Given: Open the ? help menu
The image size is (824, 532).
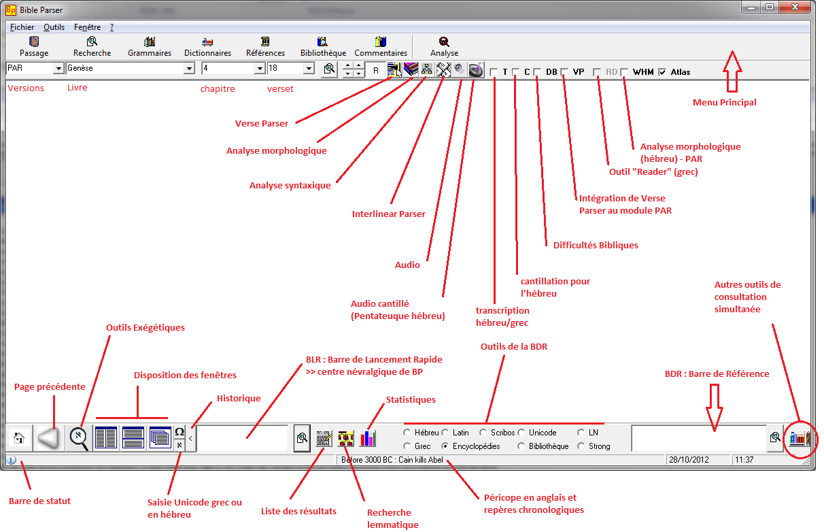Looking at the screenshot, I should click(111, 27).
